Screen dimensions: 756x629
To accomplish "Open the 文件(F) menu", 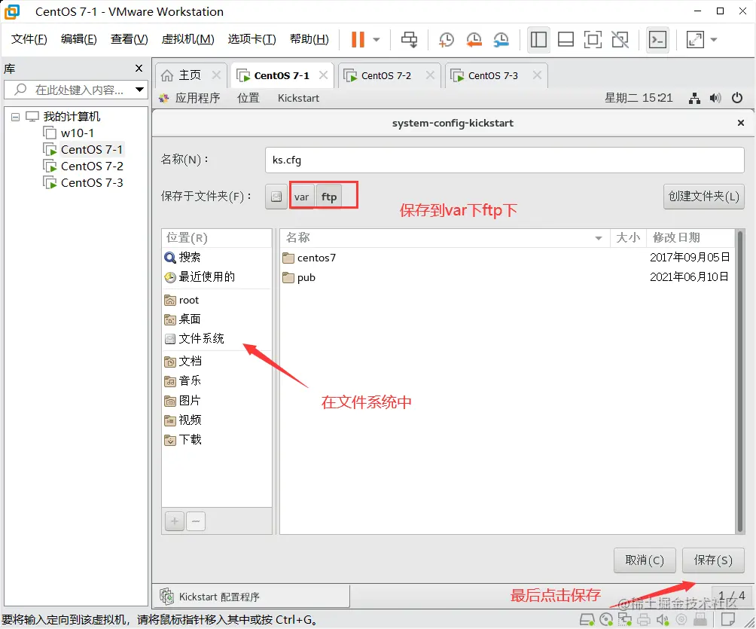I will pos(29,39).
